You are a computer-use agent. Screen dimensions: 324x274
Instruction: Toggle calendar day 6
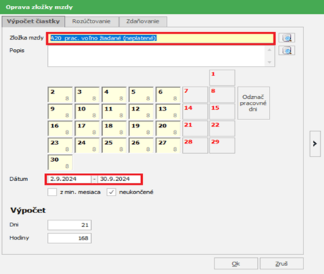coord(168,95)
